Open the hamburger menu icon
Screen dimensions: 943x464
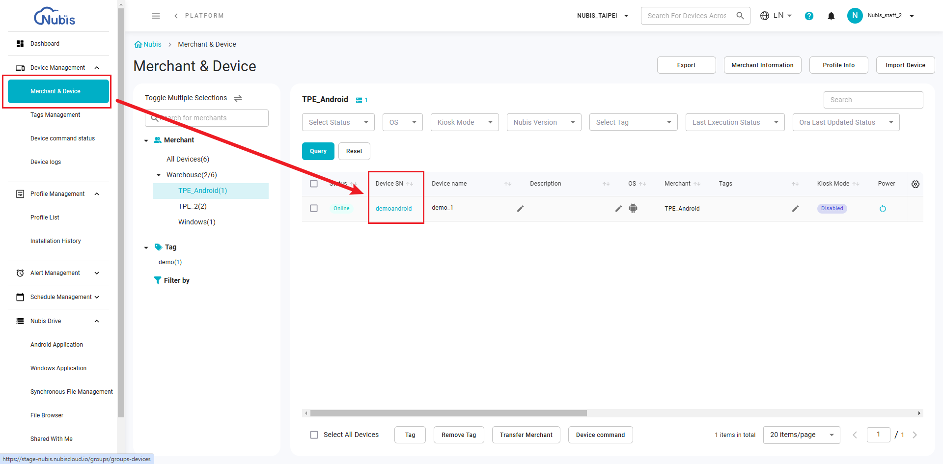(x=156, y=16)
